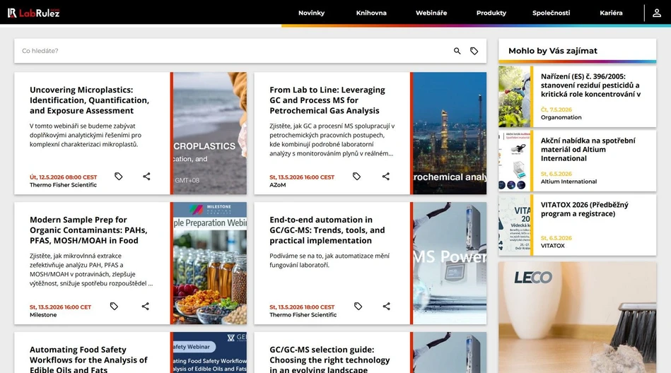671x373 pixels.
Task: Click tag icon on Modern Sample Prep card
Action: (x=114, y=307)
